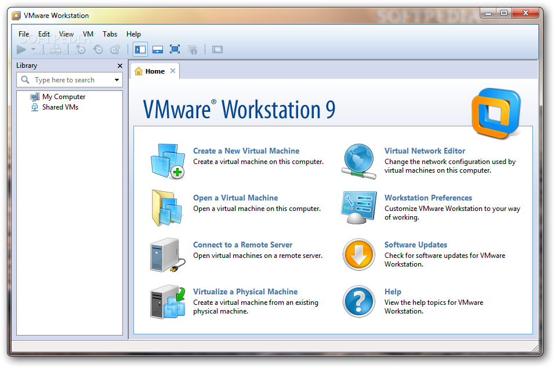Click the Virtual Network Editor globe icon

[x=359, y=161]
